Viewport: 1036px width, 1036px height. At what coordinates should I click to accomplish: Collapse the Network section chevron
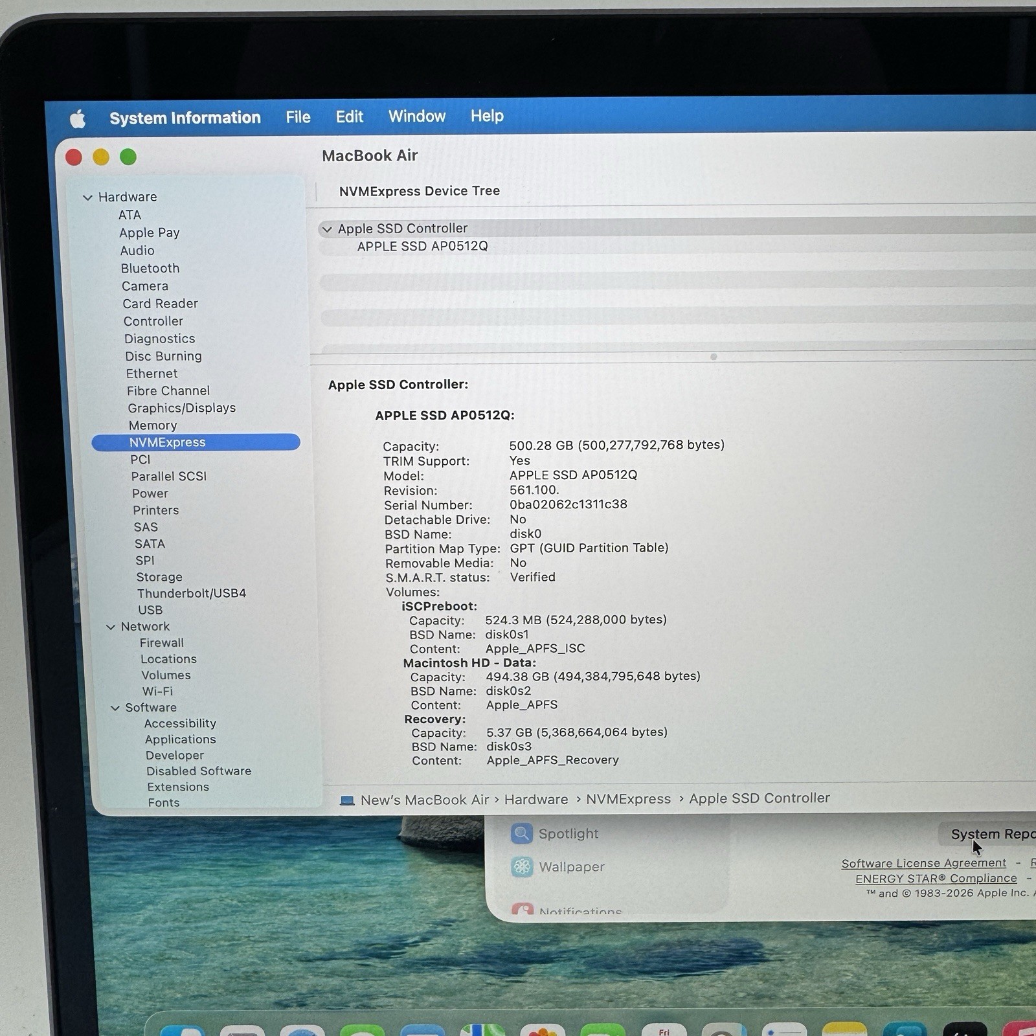(x=111, y=627)
